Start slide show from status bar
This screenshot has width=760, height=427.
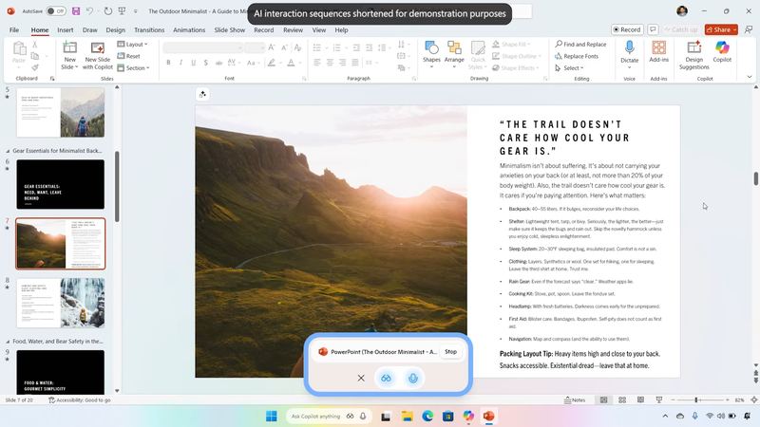point(658,399)
